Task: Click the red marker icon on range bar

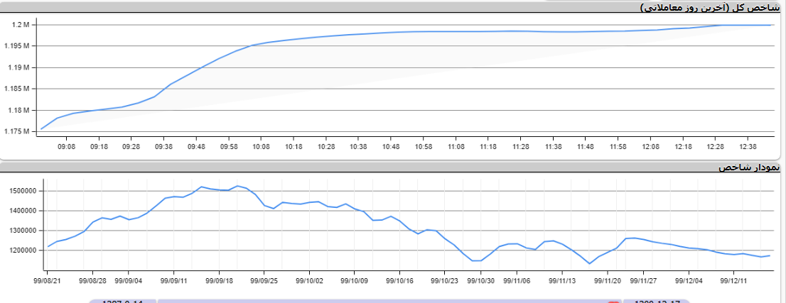Action: 613,301
